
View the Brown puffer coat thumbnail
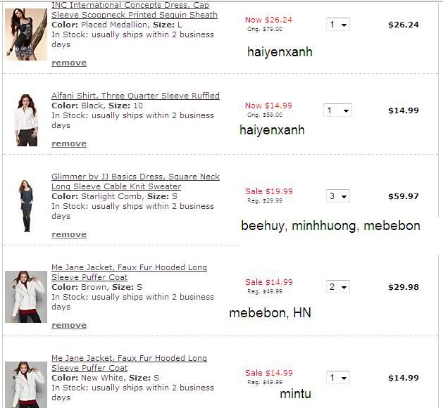[x=26, y=296]
